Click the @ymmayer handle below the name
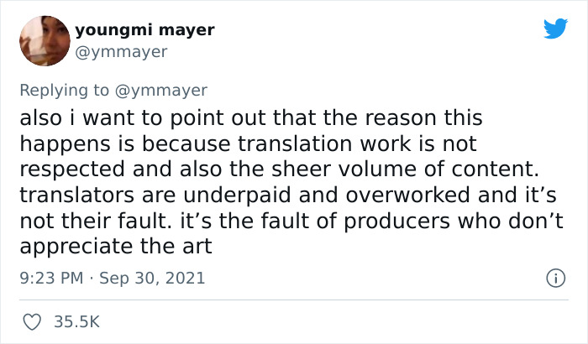The image size is (588, 344). click(121, 52)
